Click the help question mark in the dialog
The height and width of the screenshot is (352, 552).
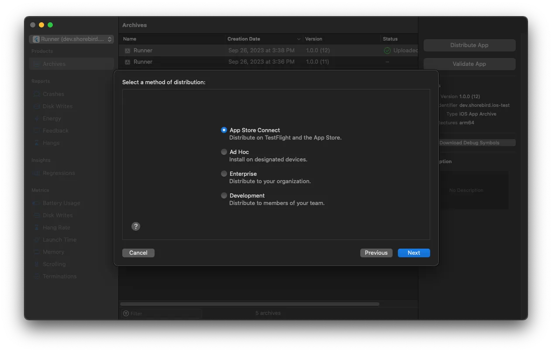(136, 226)
